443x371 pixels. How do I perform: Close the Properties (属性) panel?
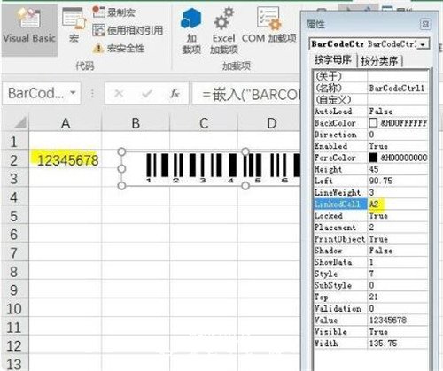425,24
